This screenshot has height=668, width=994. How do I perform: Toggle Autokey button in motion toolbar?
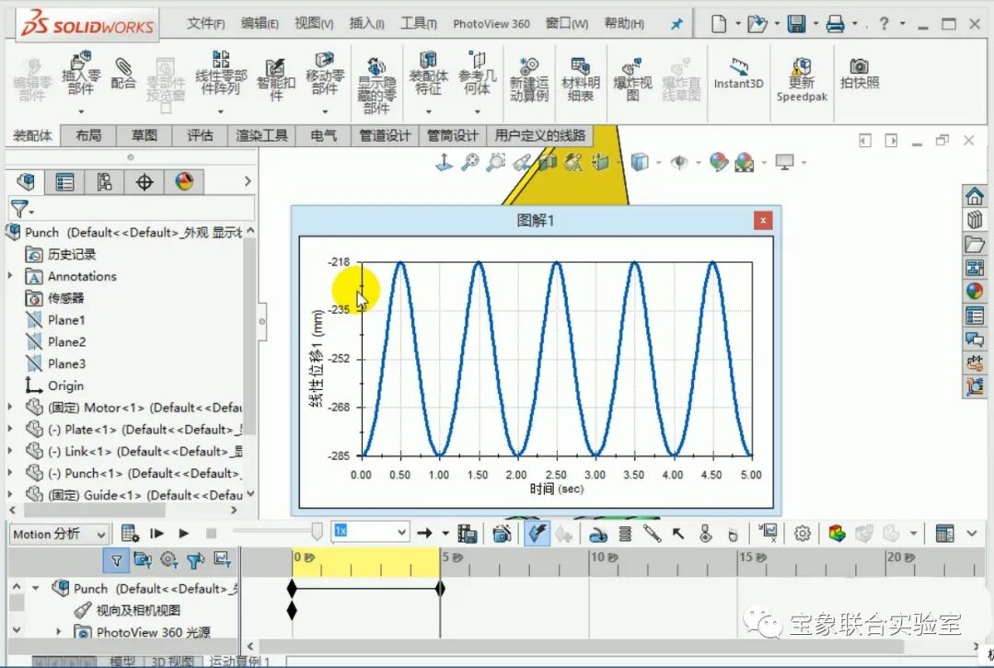pyautogui.click(x=537, y=534)
